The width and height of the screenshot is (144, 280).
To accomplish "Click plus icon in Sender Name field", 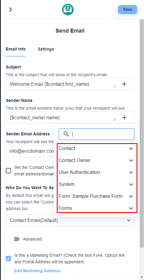I will tap(124, 117).
